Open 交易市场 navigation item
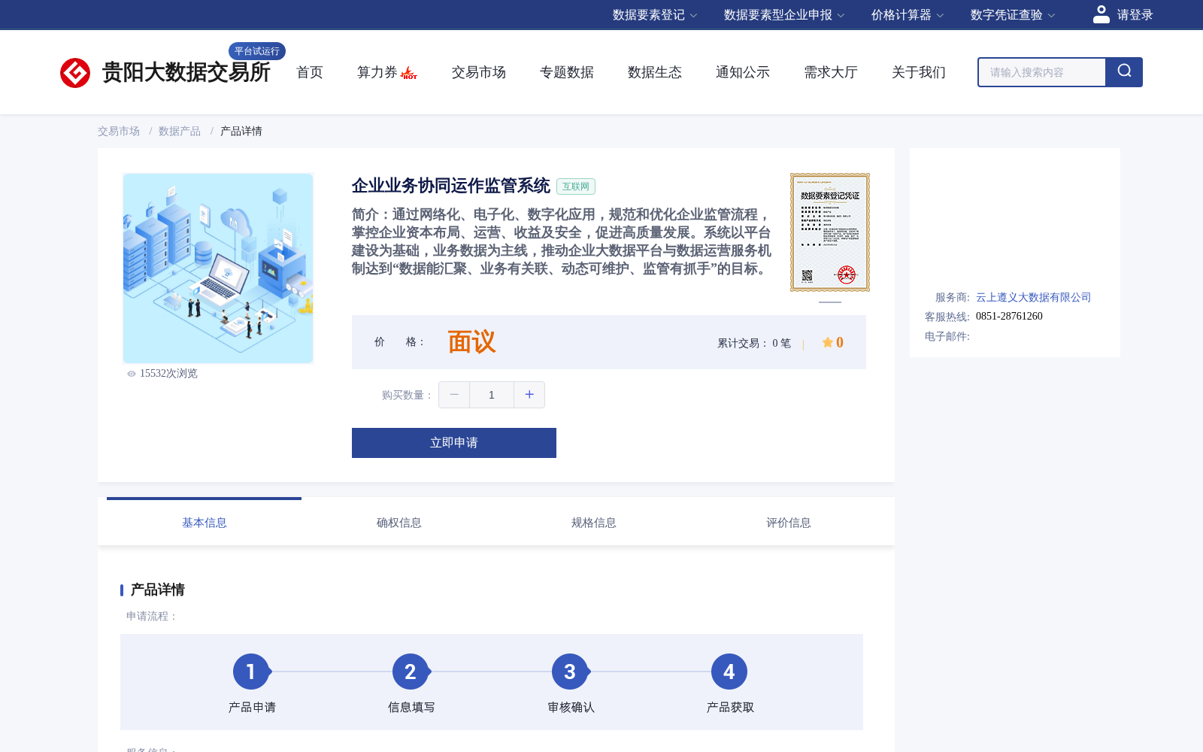 pyautogui.click(x=479, y=72)
